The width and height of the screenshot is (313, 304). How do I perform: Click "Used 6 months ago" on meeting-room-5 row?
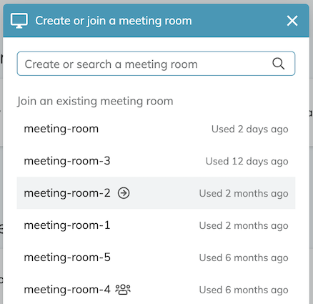point(244,258)
